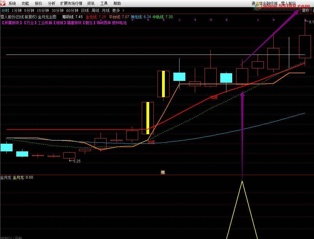This screenshot has height=239, width=314.
Task: Click the red TDX application logo icon
Action: pos(3,4)
